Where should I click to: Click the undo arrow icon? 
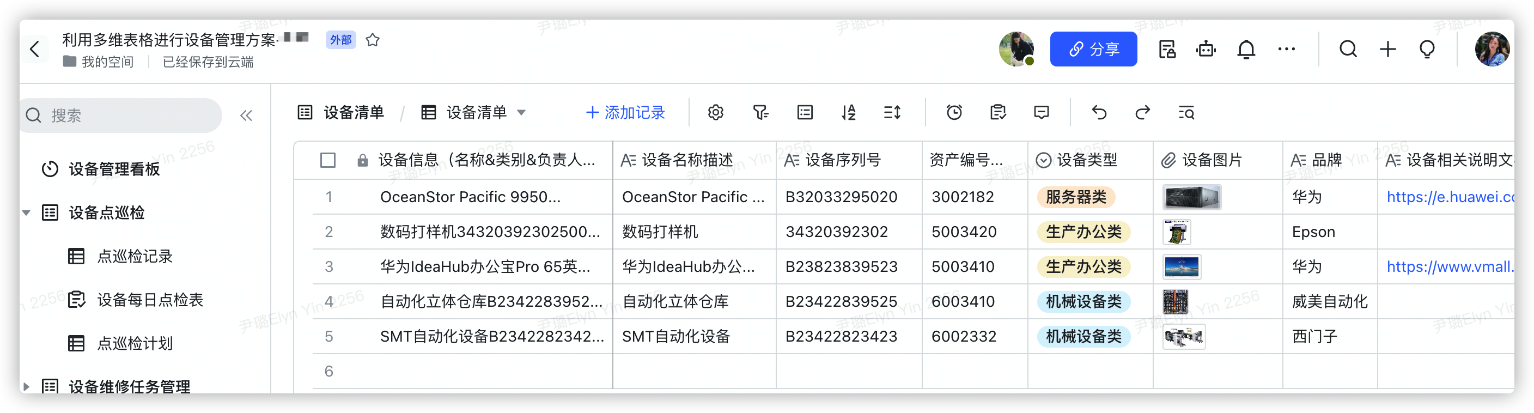1099,112
